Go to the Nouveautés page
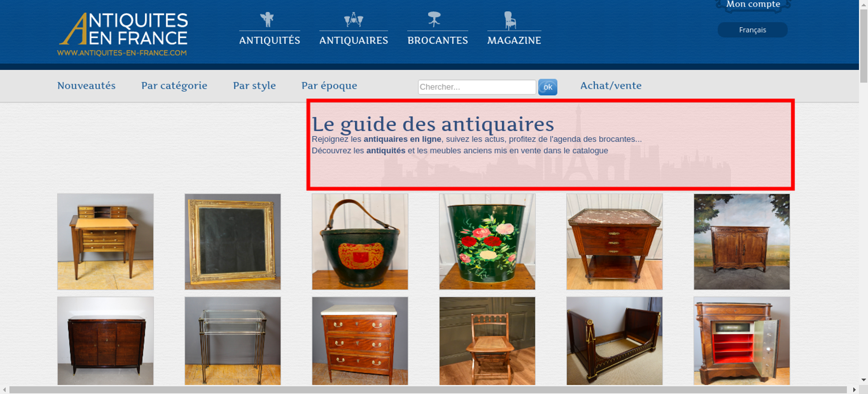 click(x=86, y=86)
